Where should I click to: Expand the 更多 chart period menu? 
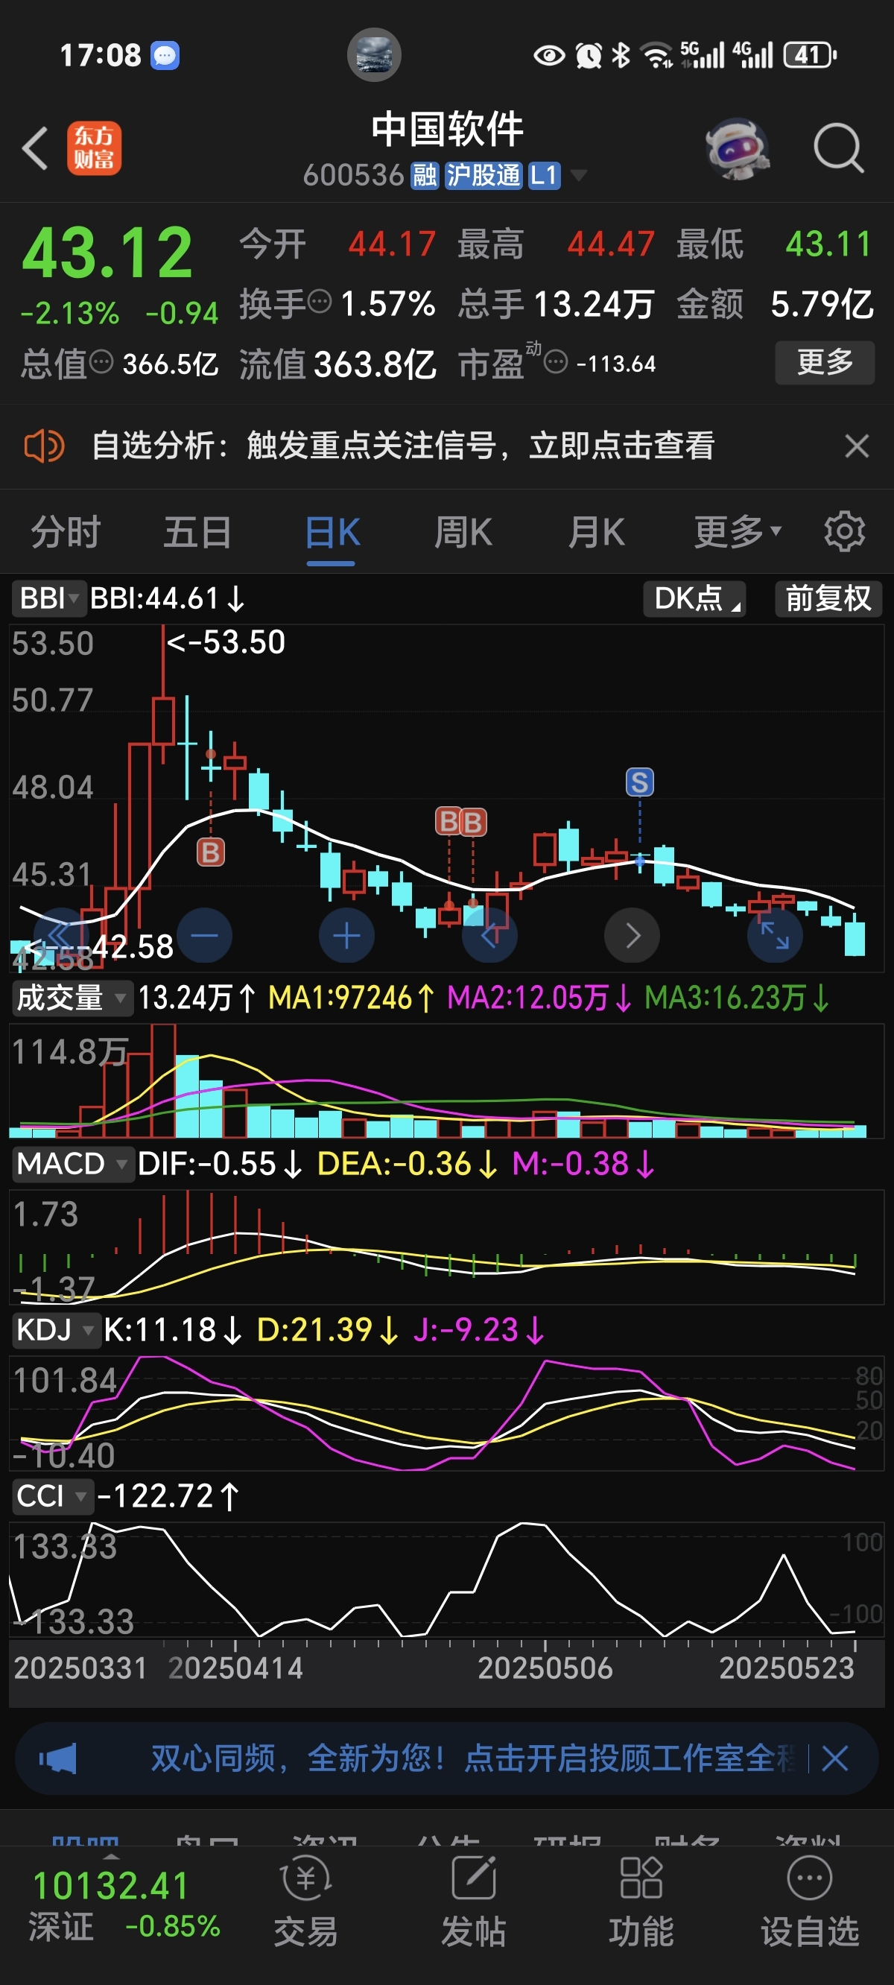[738, 532]
